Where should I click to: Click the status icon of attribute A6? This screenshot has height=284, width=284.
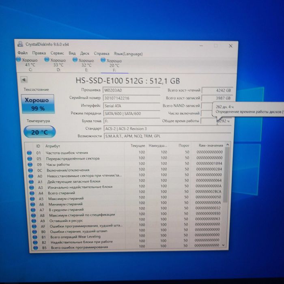pyautogui.click(x=32, y=204)
